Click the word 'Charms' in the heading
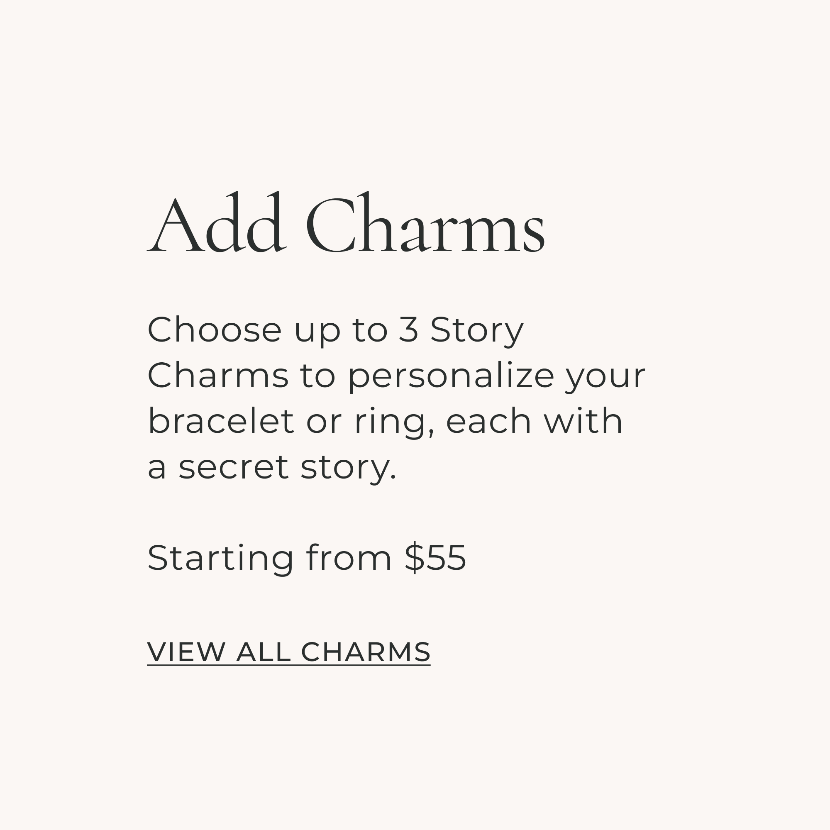Image resolution: width=830 pixels, height=830 pixels. pyautogui.click(x=425, y=223)
